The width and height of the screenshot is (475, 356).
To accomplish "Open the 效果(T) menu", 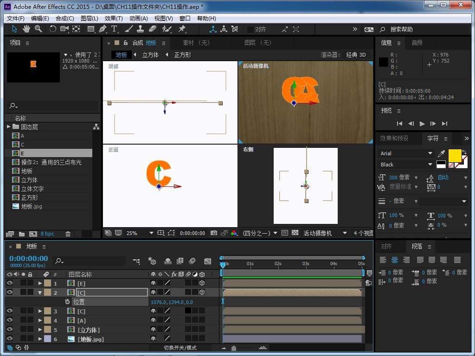I will click(113, 18).
